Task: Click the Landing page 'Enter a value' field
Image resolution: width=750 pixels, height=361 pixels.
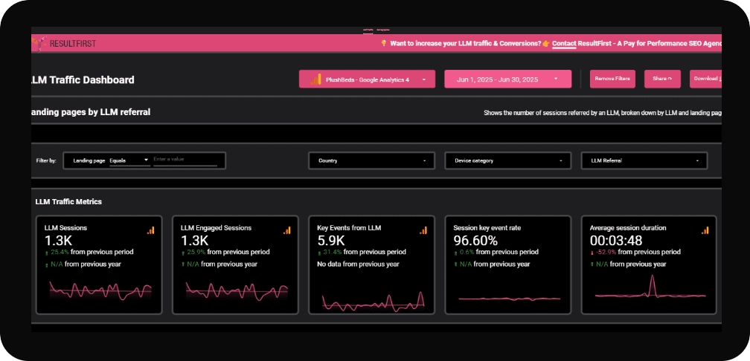Action: point(185,160)
